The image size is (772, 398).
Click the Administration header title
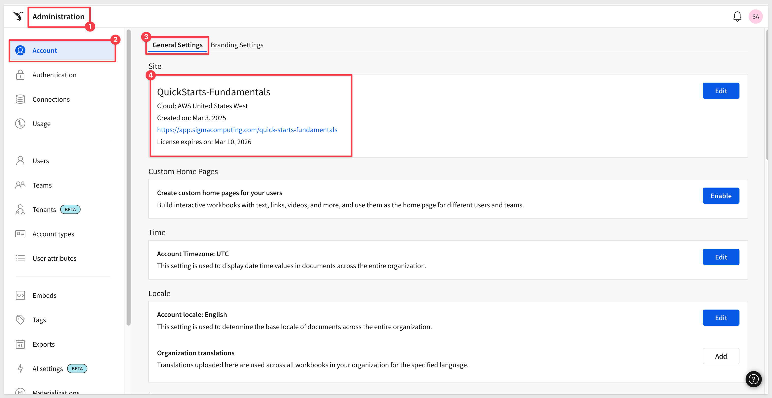point(58,17)
